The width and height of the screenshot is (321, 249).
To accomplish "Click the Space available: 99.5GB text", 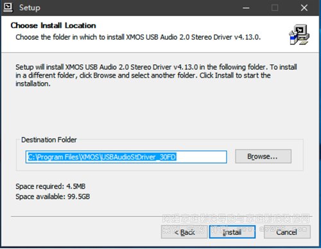I will [53, 196].
